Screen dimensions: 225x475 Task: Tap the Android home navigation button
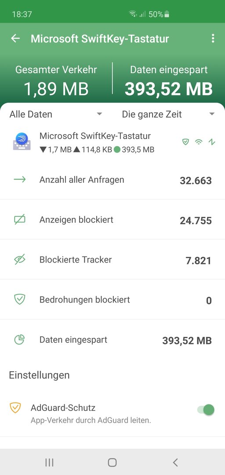coord(112,462)
